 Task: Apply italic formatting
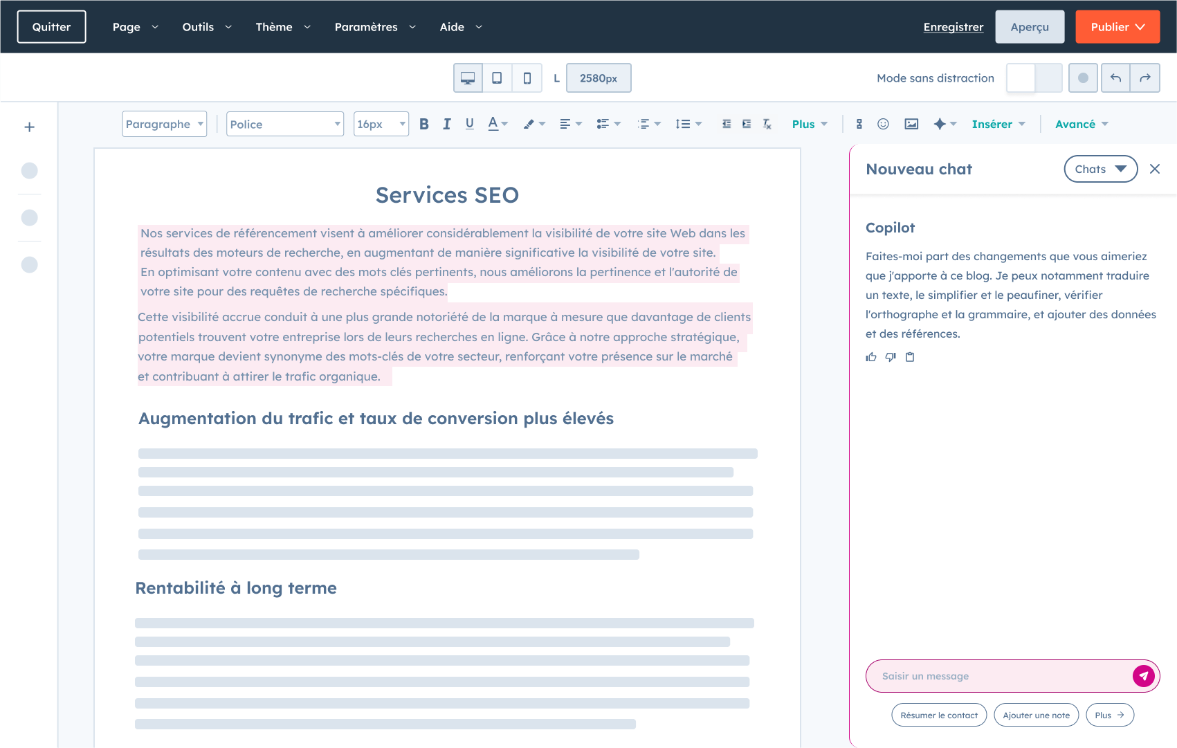pos(447,124)
